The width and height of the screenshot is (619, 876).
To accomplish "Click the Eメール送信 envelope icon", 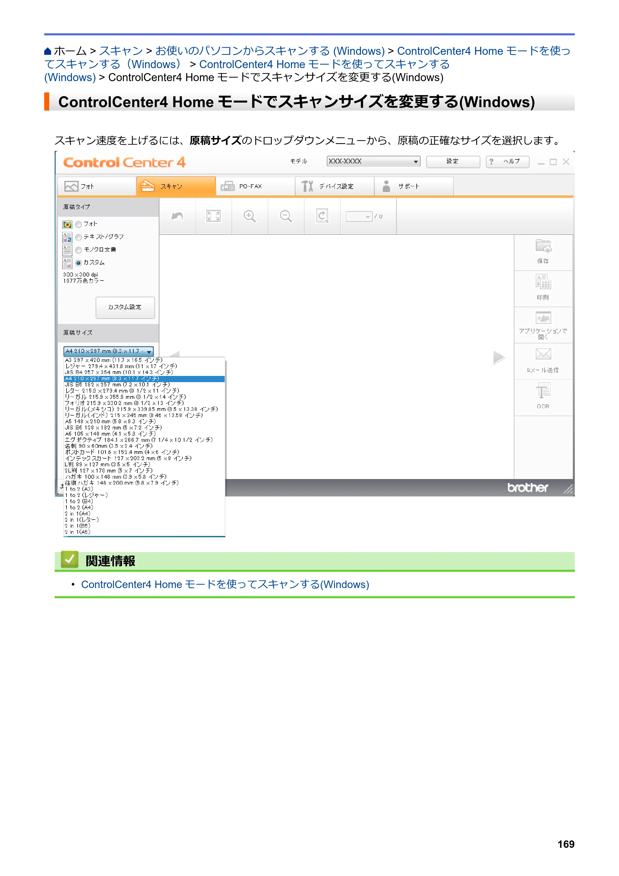I will pyautogui.click(x=543, y=354).
